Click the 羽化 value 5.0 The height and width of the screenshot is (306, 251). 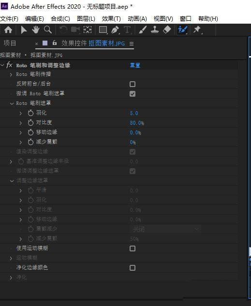[x=134, y=113]
